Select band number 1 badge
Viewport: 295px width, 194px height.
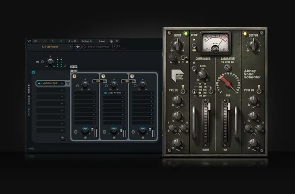tap(75, 76)
